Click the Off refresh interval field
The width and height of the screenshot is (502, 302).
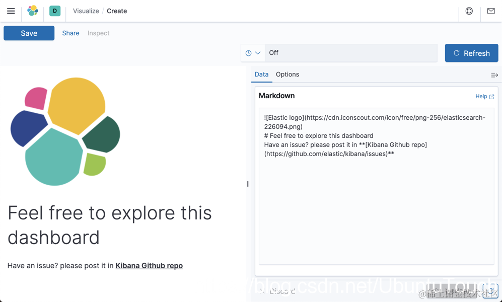[x=351, y=53]
